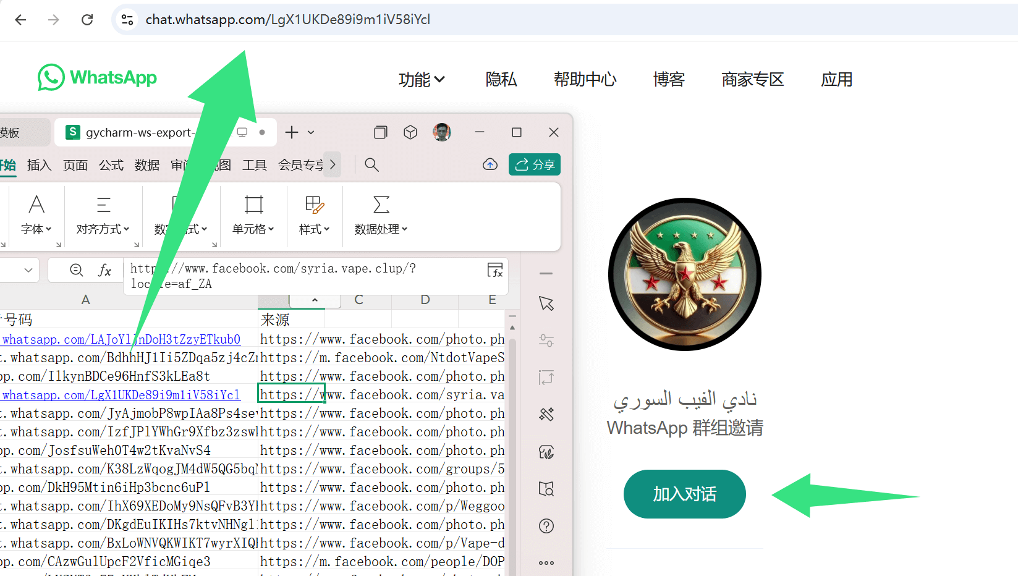Viewport: 1018px width, 576px height.
Task: Go back using browser back arrow
Action: pyautogui.click(x=20, y=20)
